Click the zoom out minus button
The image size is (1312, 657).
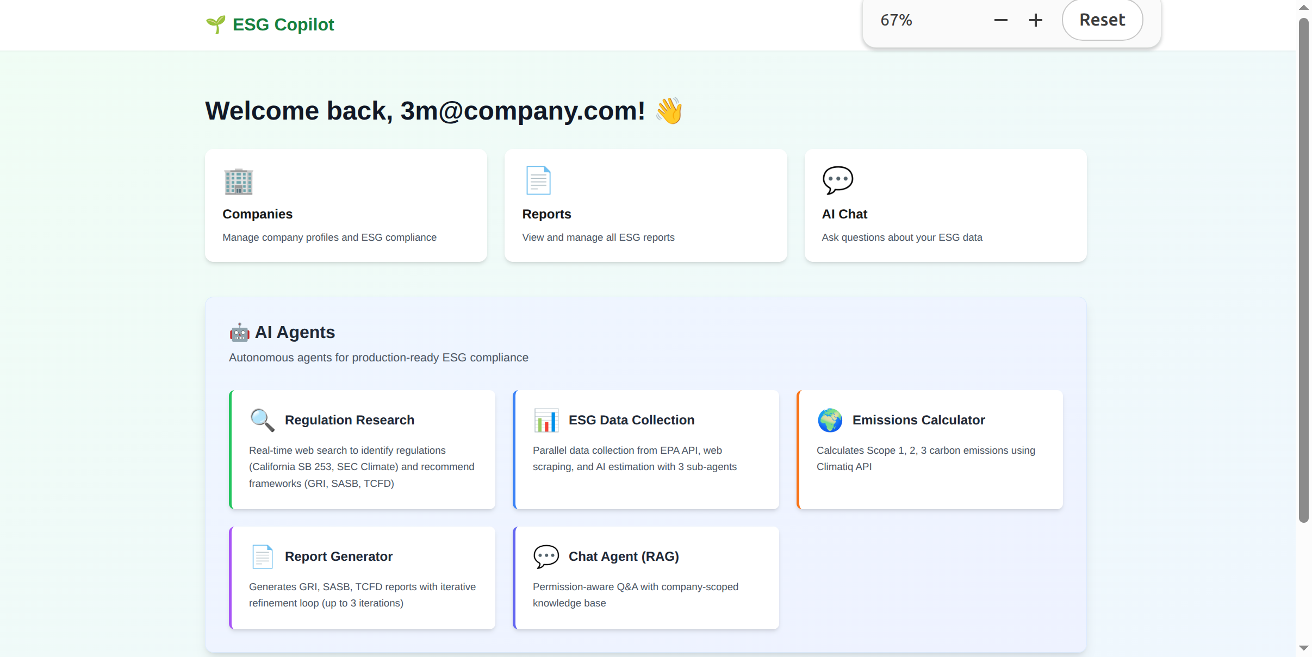(x=1001, y=20)
